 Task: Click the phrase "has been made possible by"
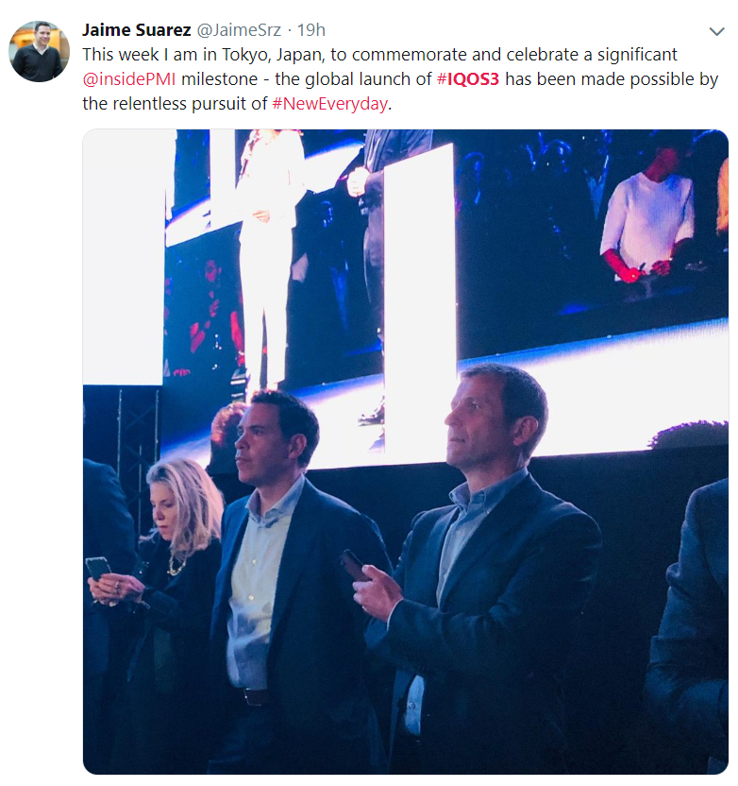point(612,79)
